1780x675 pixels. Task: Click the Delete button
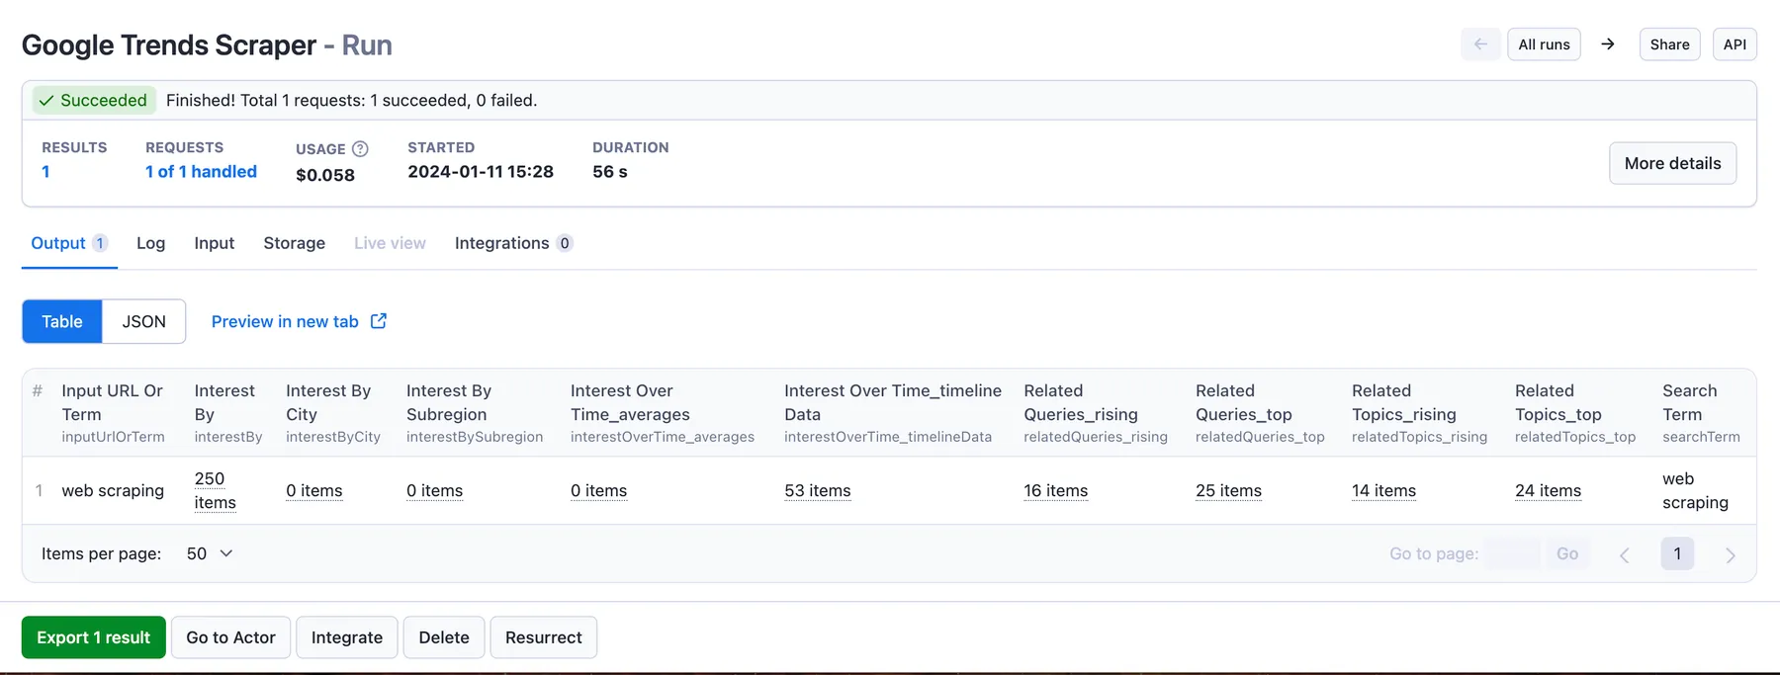coord(444,637)
